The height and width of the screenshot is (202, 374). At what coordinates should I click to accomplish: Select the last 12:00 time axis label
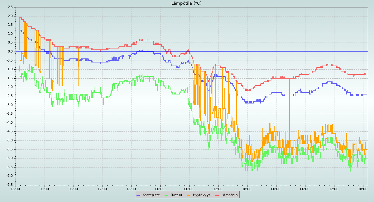(334, 189)
